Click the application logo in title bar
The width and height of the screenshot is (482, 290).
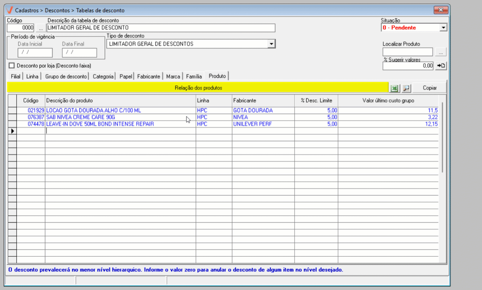[x=10, y=10]
